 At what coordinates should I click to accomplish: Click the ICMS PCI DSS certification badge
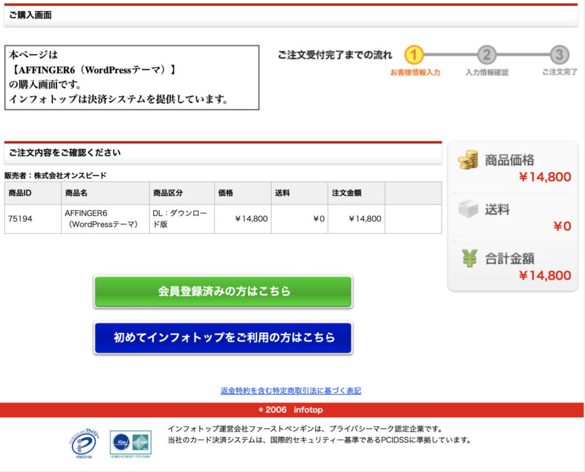131,444
